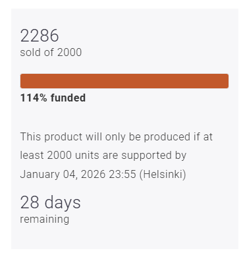Click "2000 units" in the description

[73, 156]
